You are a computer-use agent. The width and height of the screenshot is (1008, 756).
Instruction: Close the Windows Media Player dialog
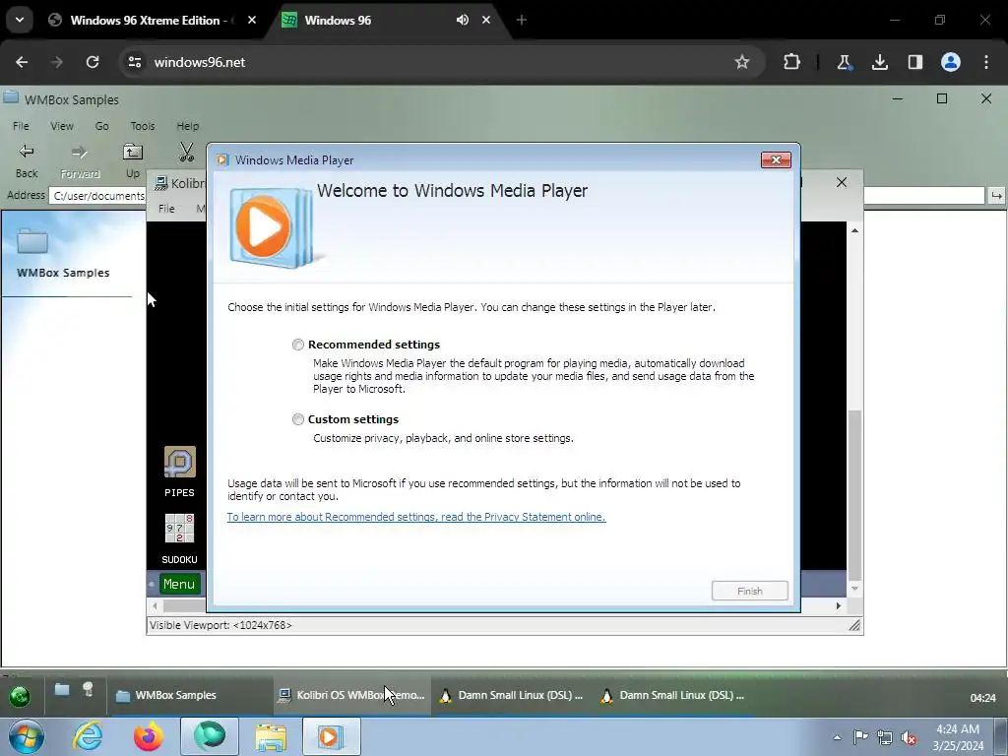[x=776, y=160]
